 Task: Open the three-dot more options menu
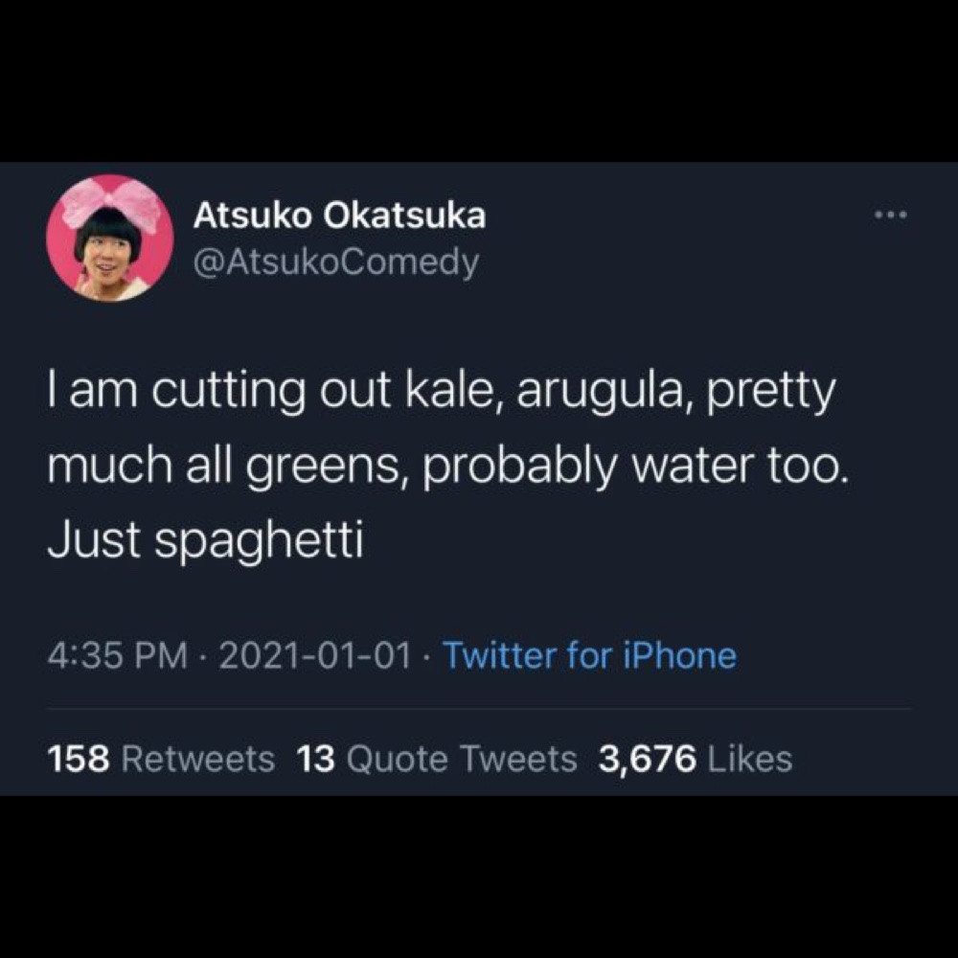[x=891, y=216]
